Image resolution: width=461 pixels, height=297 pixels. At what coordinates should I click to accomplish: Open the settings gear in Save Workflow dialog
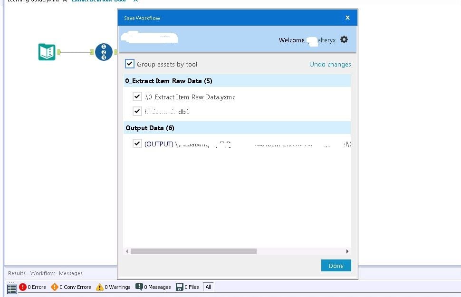[x=344, y=40]
